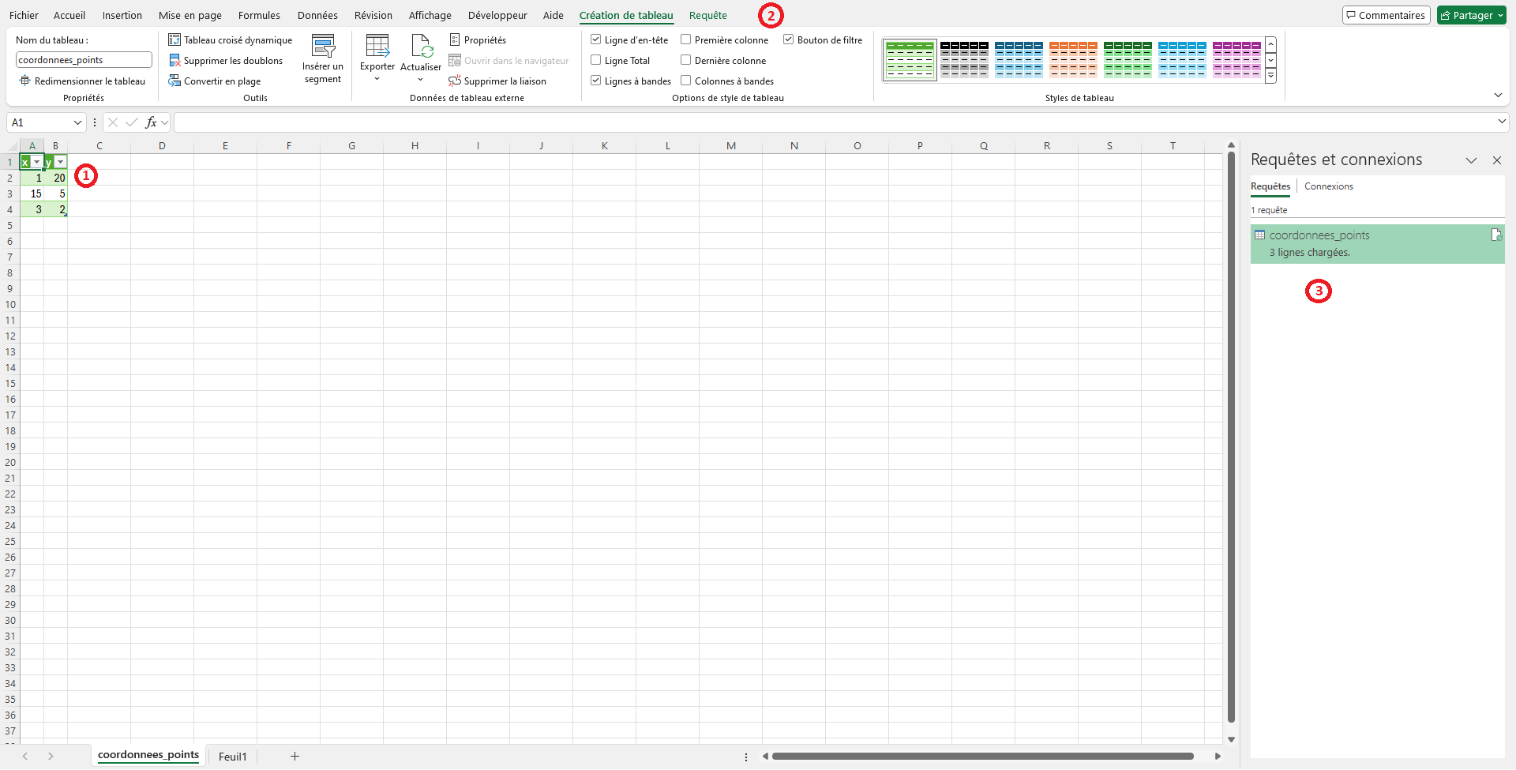The width and height of the screenshot is (1516, 770).
Task: Click previous sheet navigation arrow
Action: point(25,757)
